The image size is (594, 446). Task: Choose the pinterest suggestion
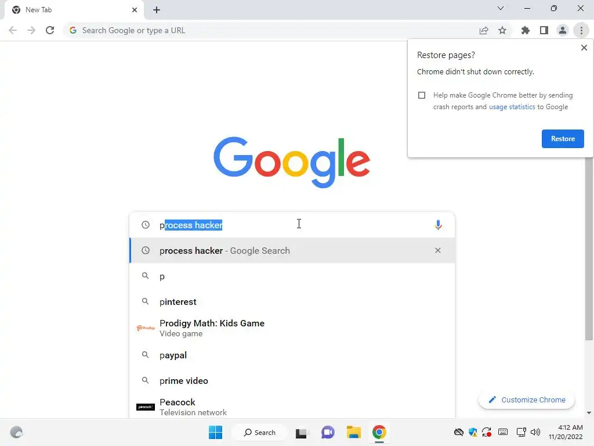292,301
